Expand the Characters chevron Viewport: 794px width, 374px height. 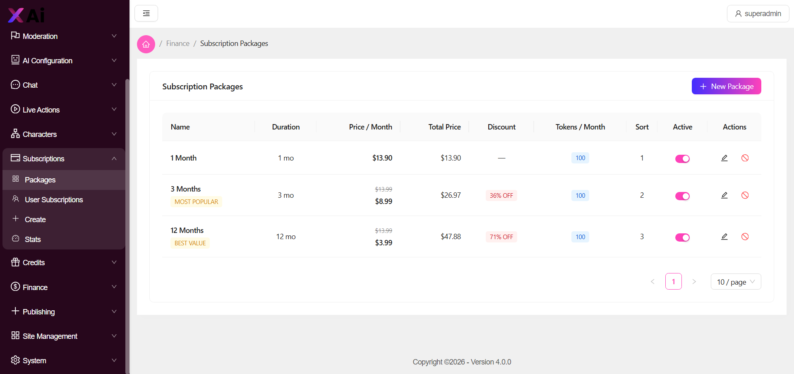coord(114,134)
